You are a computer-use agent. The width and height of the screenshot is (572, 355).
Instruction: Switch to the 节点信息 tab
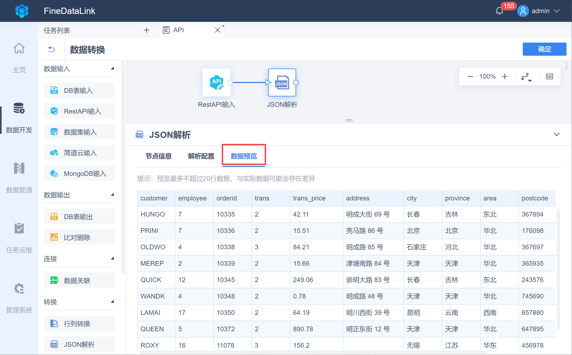[158, 156]
